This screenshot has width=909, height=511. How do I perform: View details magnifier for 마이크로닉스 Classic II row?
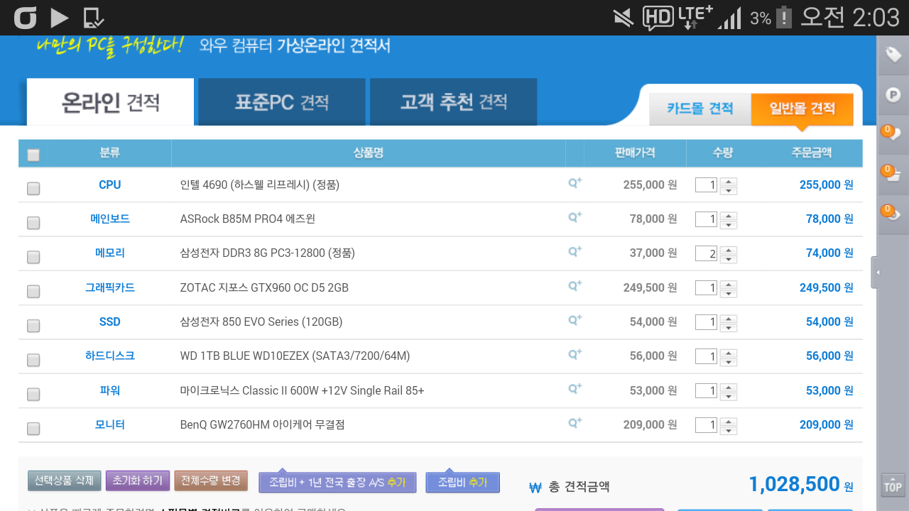point(575,389)
